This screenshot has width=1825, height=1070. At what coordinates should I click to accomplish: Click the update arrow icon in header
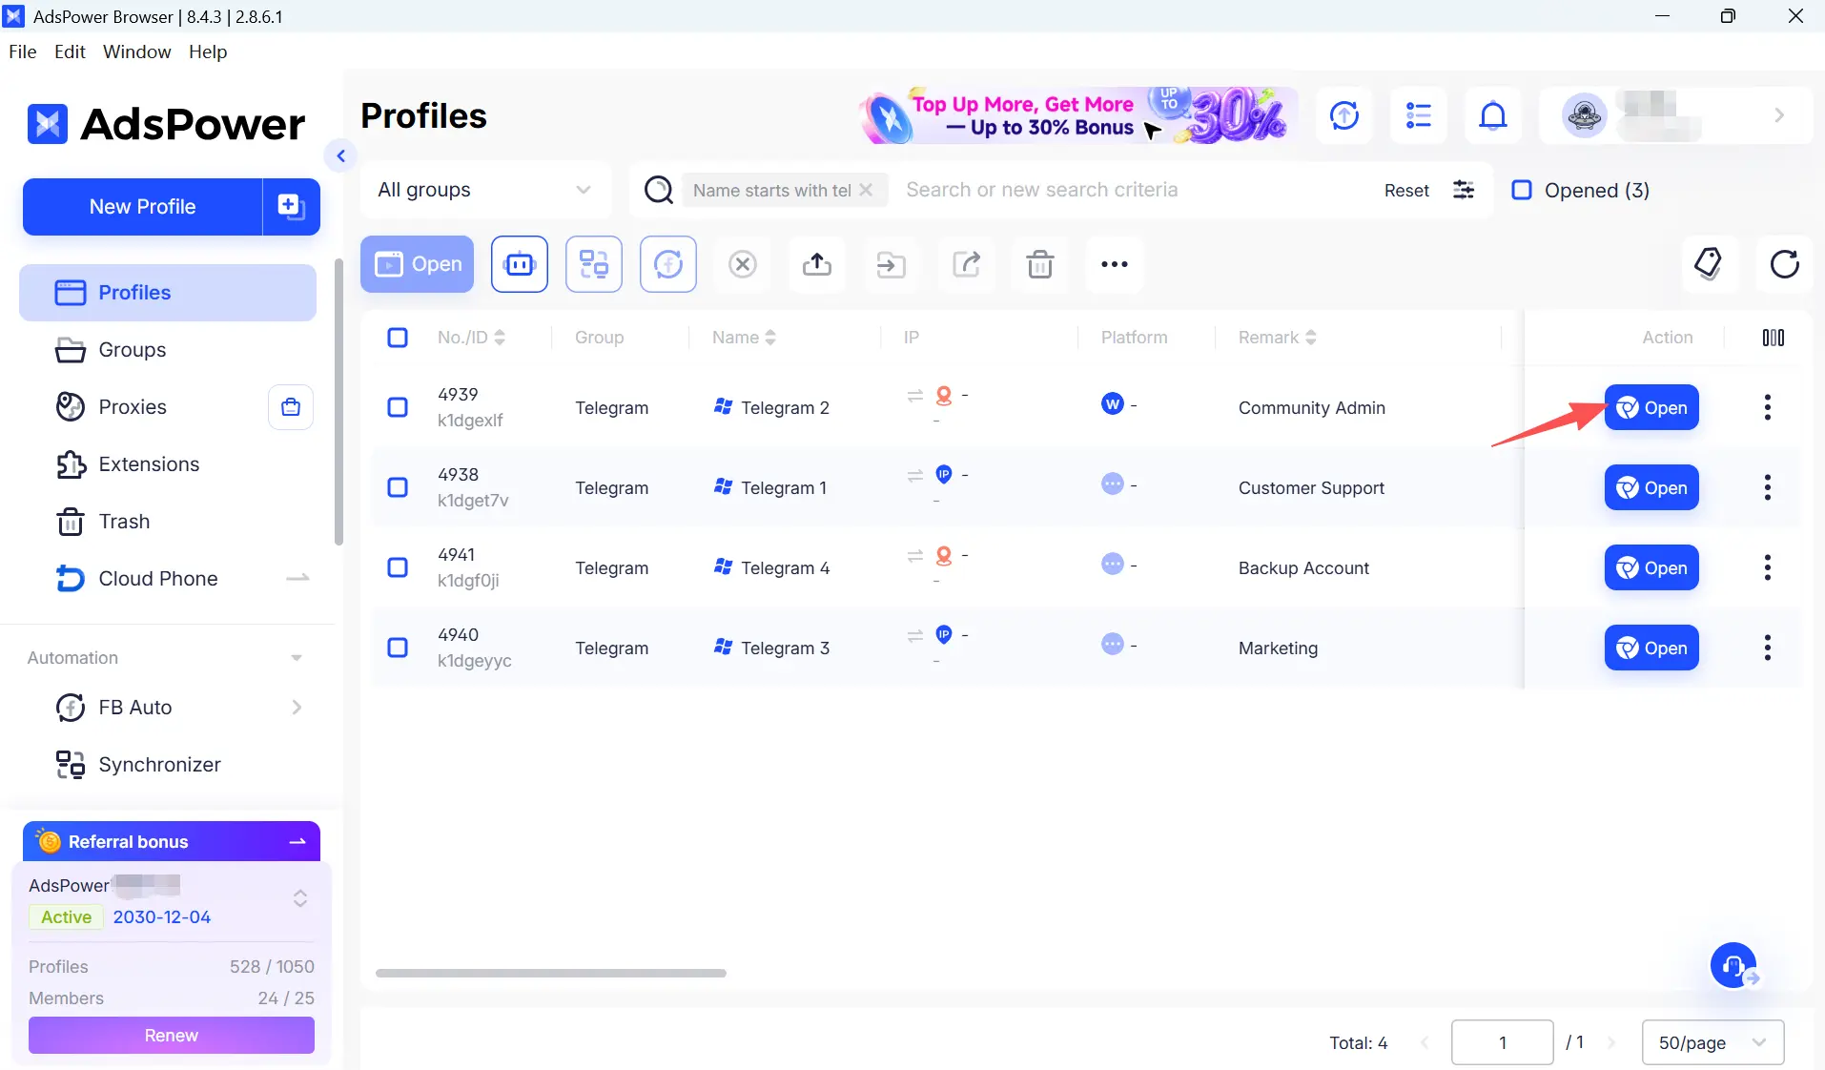(1344, 115)
